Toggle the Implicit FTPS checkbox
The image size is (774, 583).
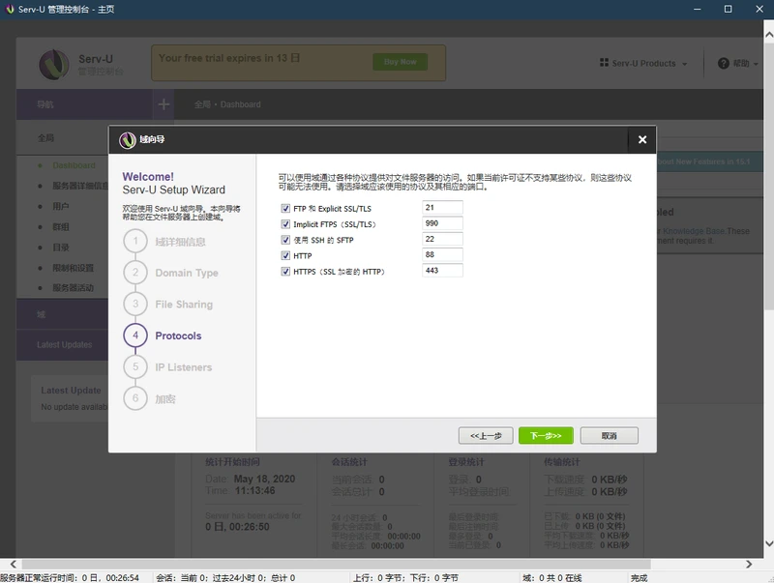285,224
